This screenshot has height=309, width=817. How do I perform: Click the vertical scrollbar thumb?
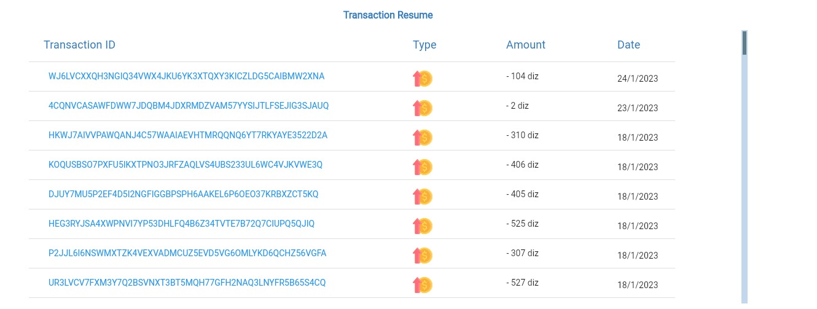(x=745, y=43)
